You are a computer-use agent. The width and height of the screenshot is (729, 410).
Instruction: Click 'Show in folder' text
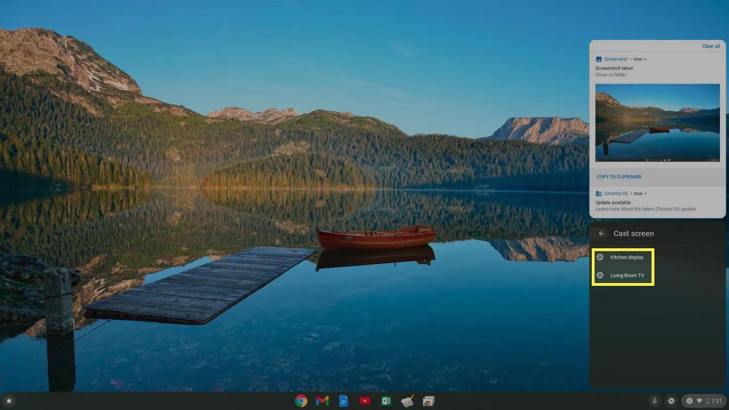pos(611,75)
